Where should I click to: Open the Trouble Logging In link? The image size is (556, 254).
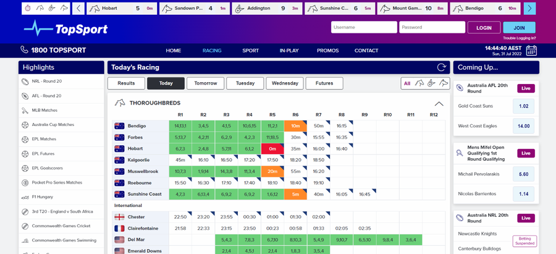(x=520, y=38)
